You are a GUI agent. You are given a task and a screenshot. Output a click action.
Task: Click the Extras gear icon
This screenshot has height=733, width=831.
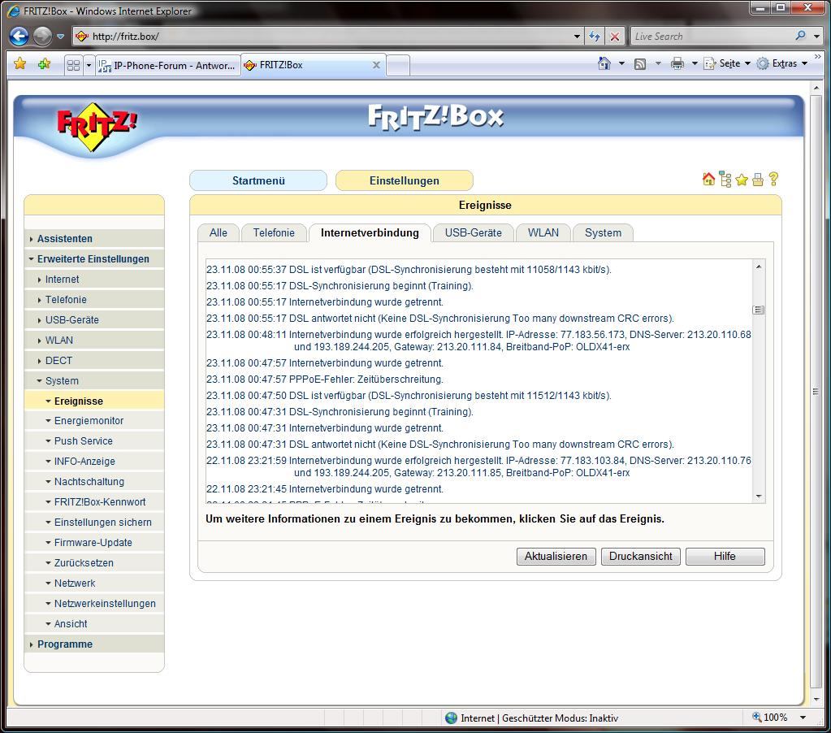coord(763,63)
